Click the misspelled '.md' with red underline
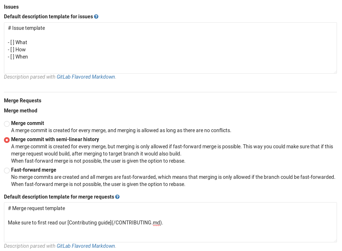The height and width of the screenshot is (251, 342). tap(156, 223)
